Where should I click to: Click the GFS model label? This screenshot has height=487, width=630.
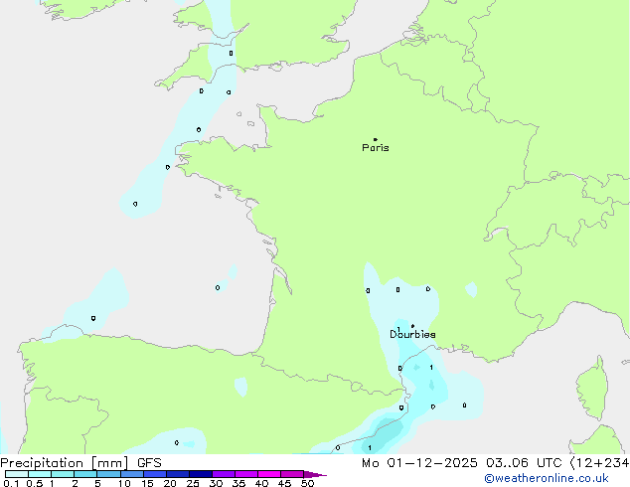click(x=149, y=463)
